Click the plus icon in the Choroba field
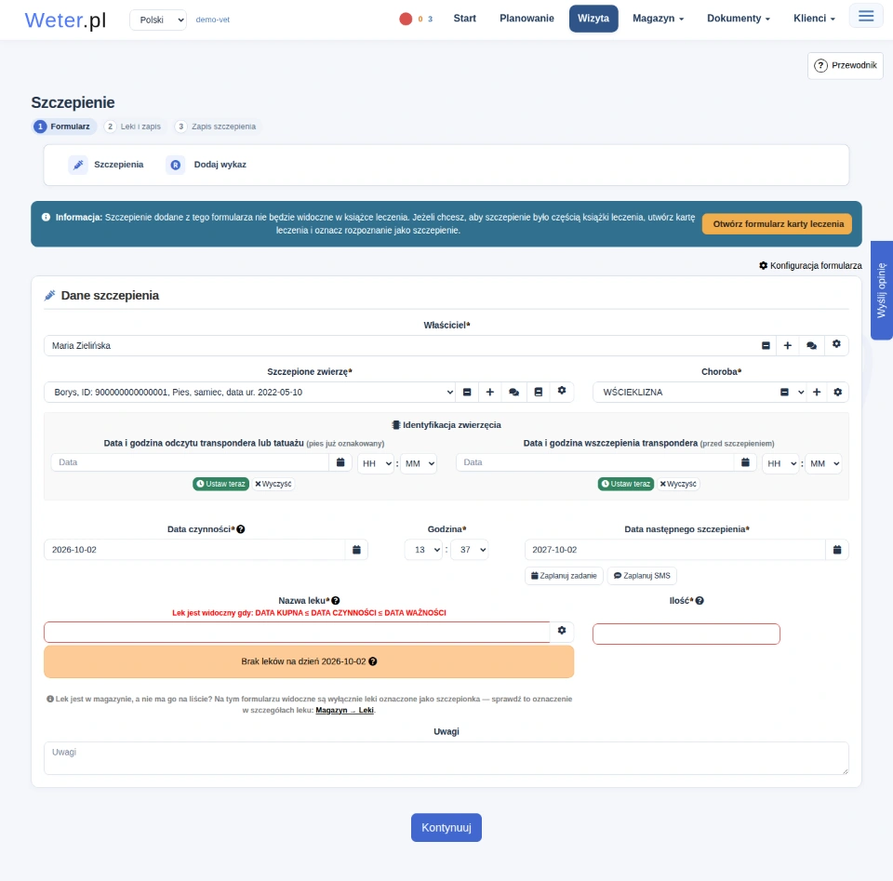The width and height of the screenshot is (893, 881). (817, 392)
